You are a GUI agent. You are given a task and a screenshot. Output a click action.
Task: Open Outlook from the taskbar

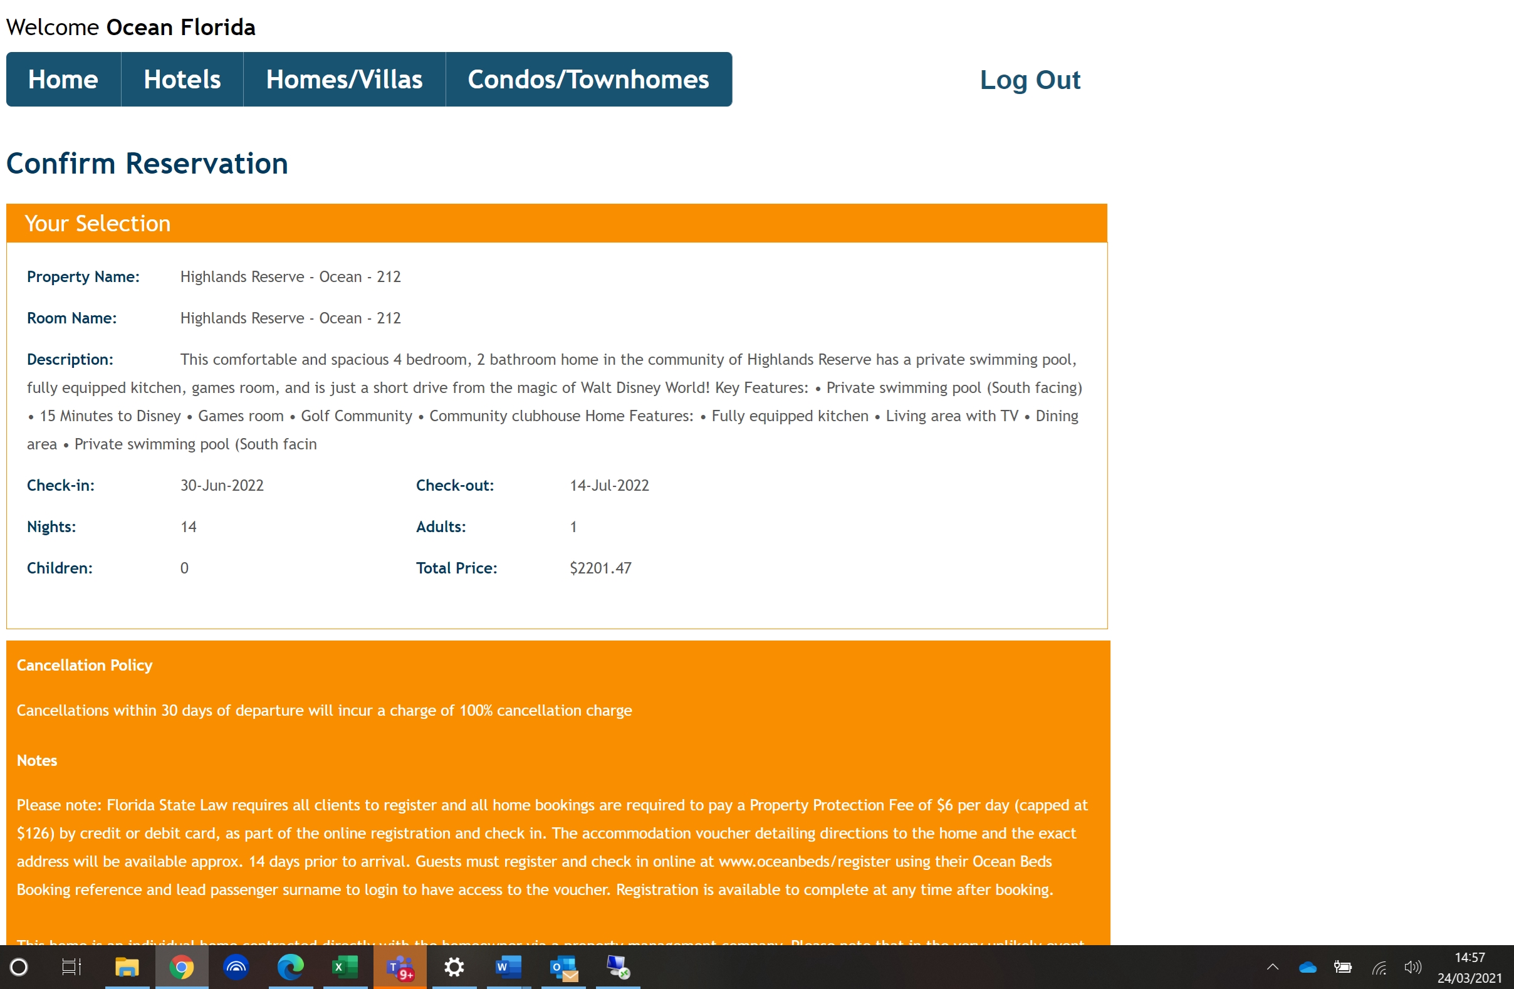tap(563, 967)
